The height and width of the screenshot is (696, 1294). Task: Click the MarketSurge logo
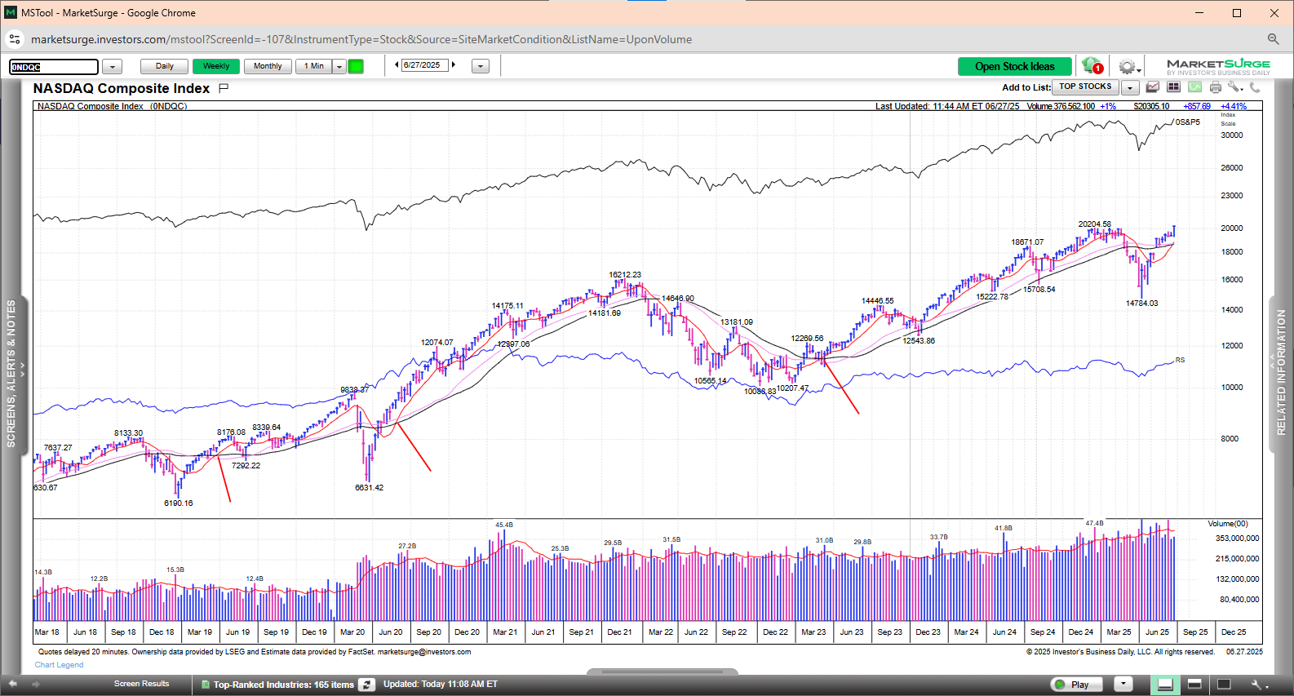coord(1218,67)
